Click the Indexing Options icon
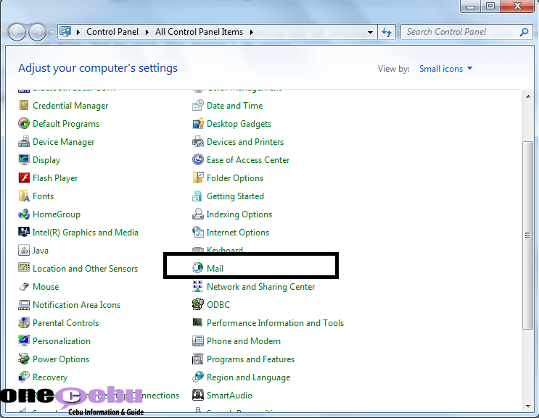This screenshot has width=539, height=418. pos(197,214)
